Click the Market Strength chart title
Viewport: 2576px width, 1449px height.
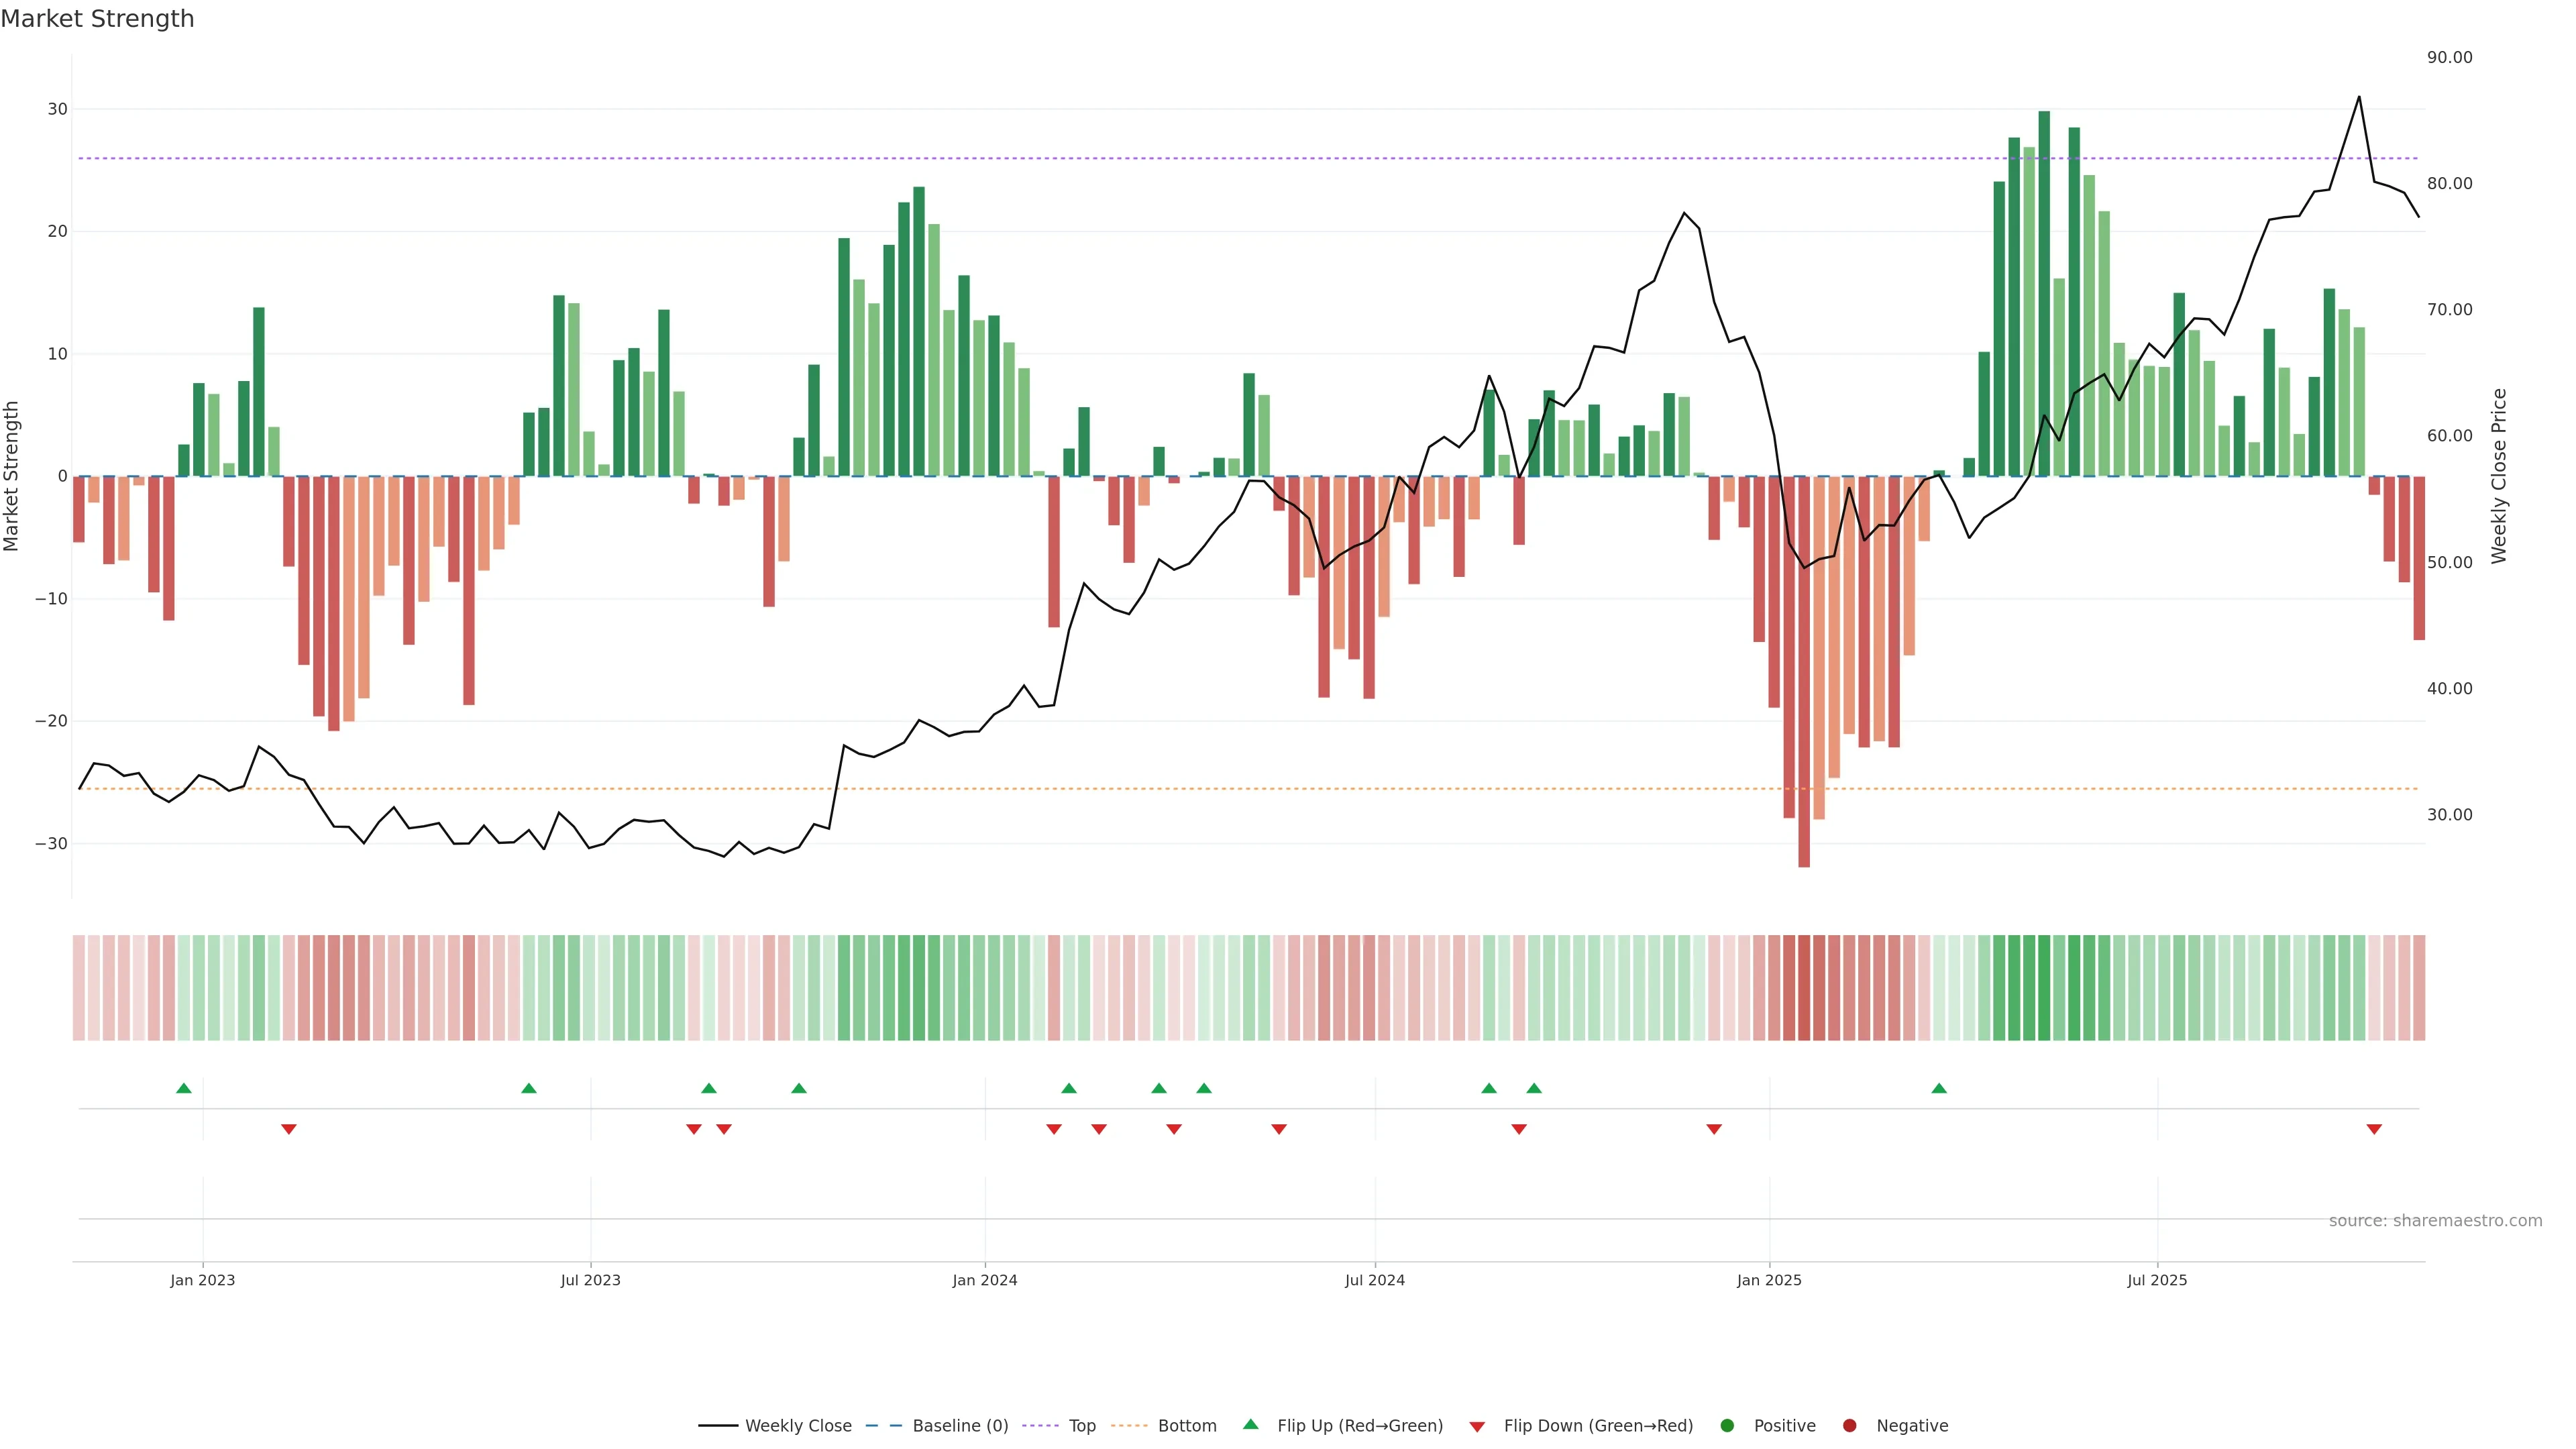pos(97,19)
